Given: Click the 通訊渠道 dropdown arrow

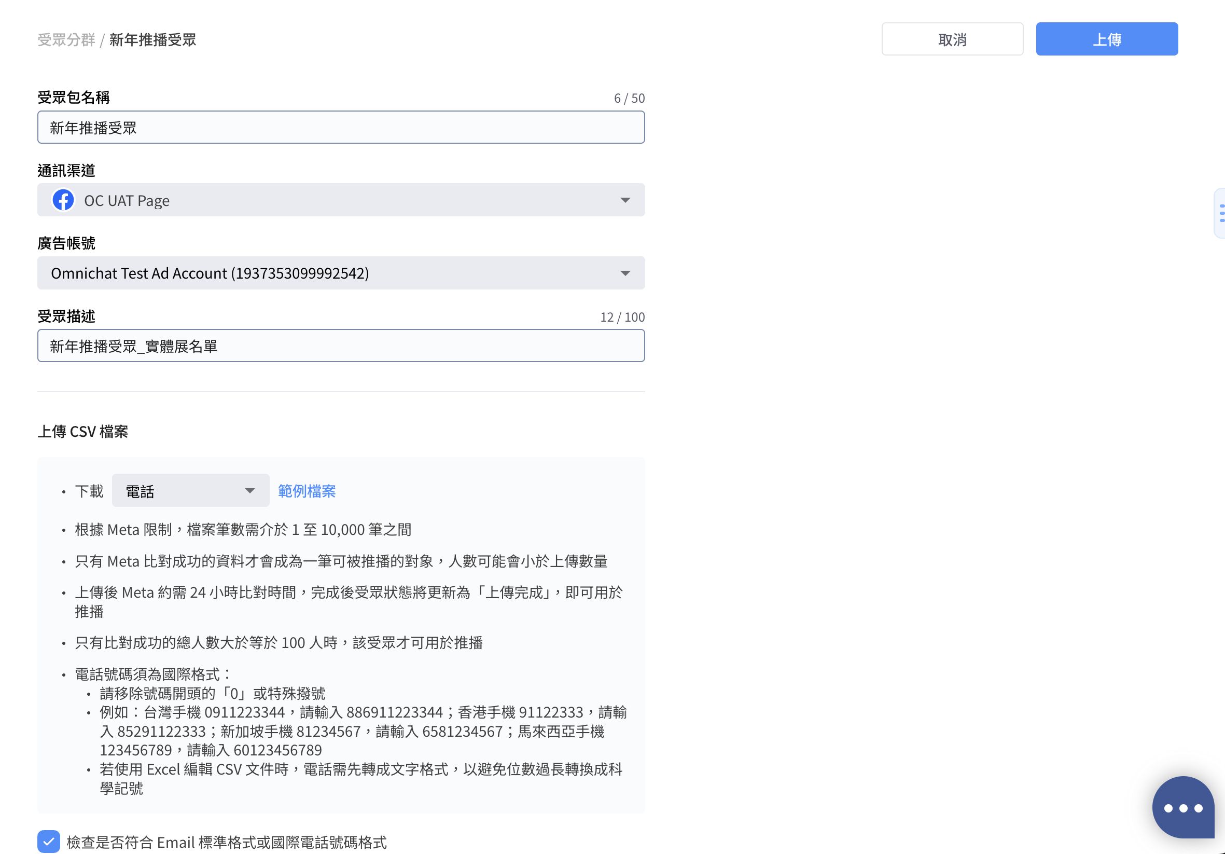Looking at the screenshot, I should click(x=625, y=200).
